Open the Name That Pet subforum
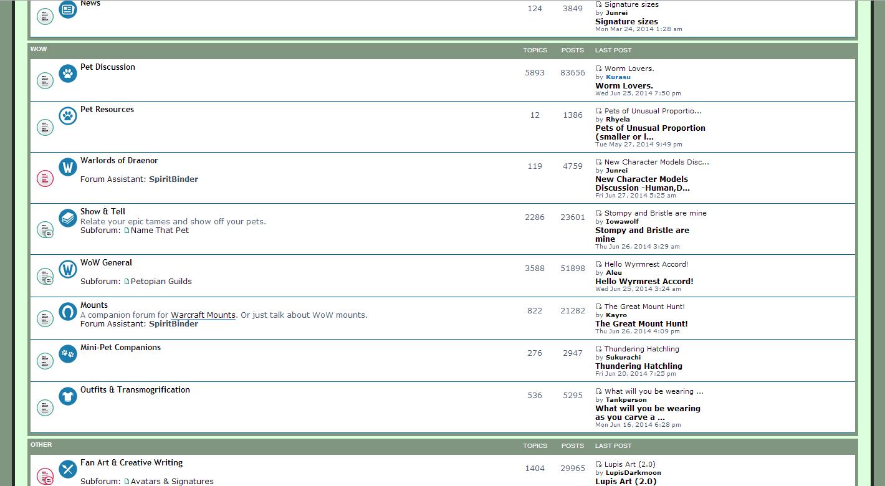 click(x=160, y=231)
